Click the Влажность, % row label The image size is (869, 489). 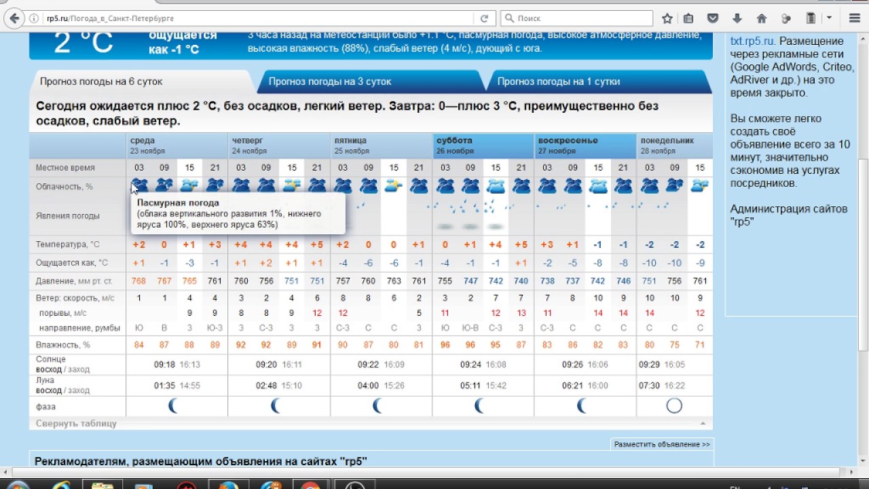(x=63, y=345)
